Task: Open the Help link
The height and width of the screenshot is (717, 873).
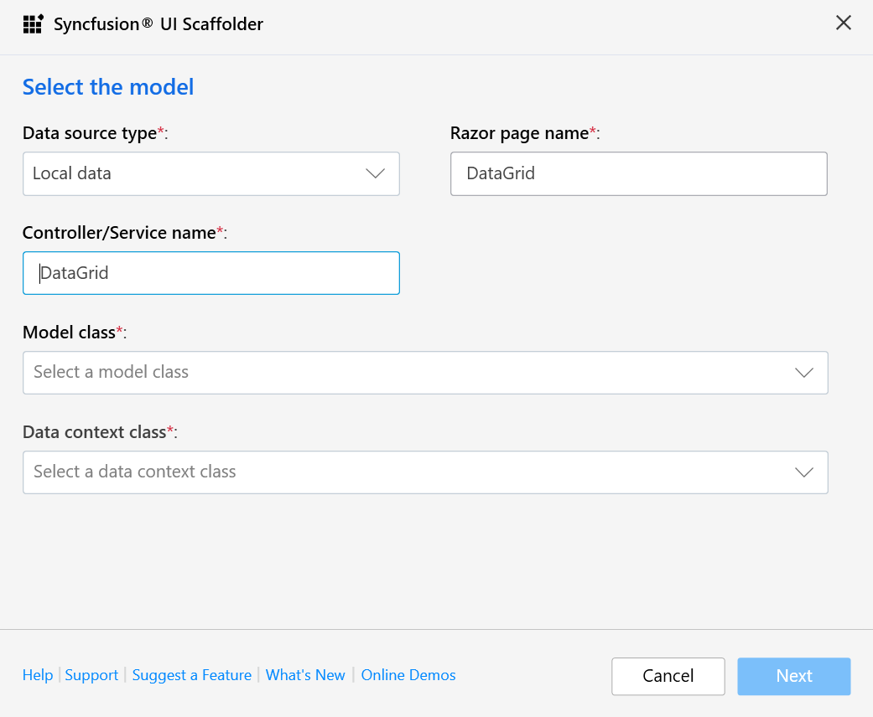Action: coord(38,675)
